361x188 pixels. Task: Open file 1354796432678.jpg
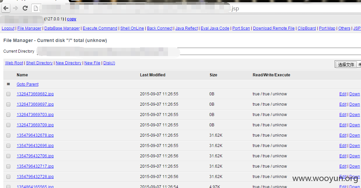35,135
